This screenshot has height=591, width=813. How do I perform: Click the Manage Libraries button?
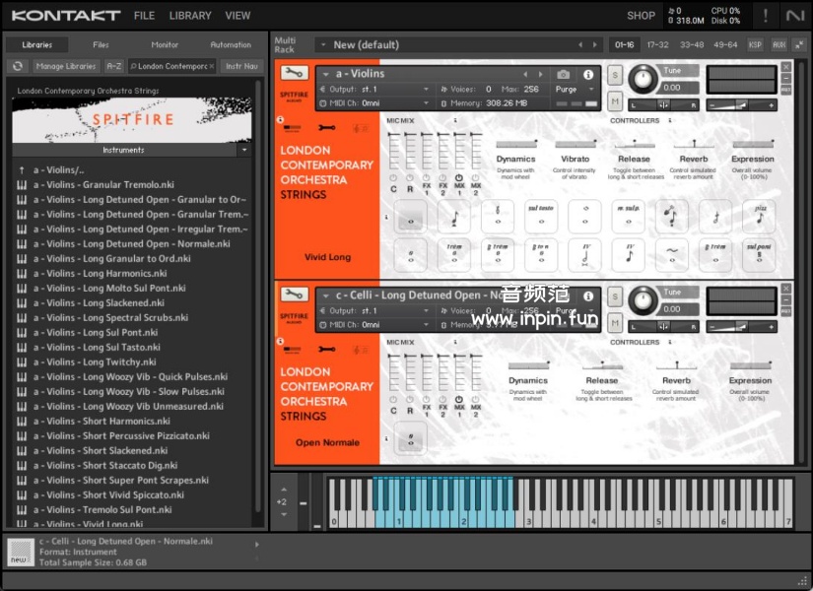(66, 66)
